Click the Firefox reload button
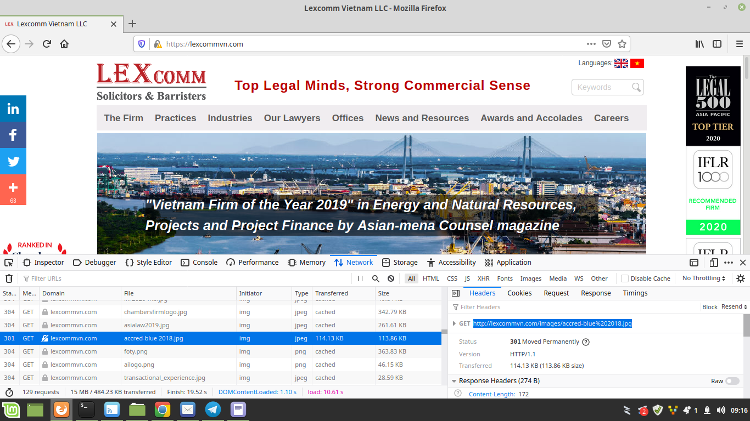Image resolution: width=750 pixels, height=421 pixels. tap(47, 44)
